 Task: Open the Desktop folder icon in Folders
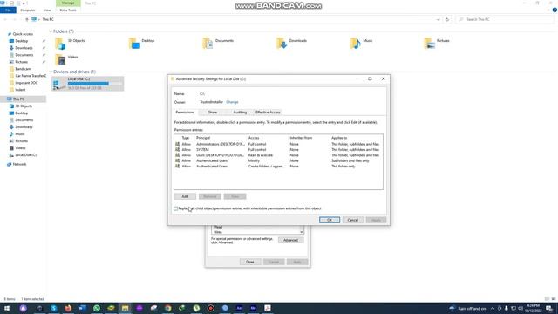[134, 44]
